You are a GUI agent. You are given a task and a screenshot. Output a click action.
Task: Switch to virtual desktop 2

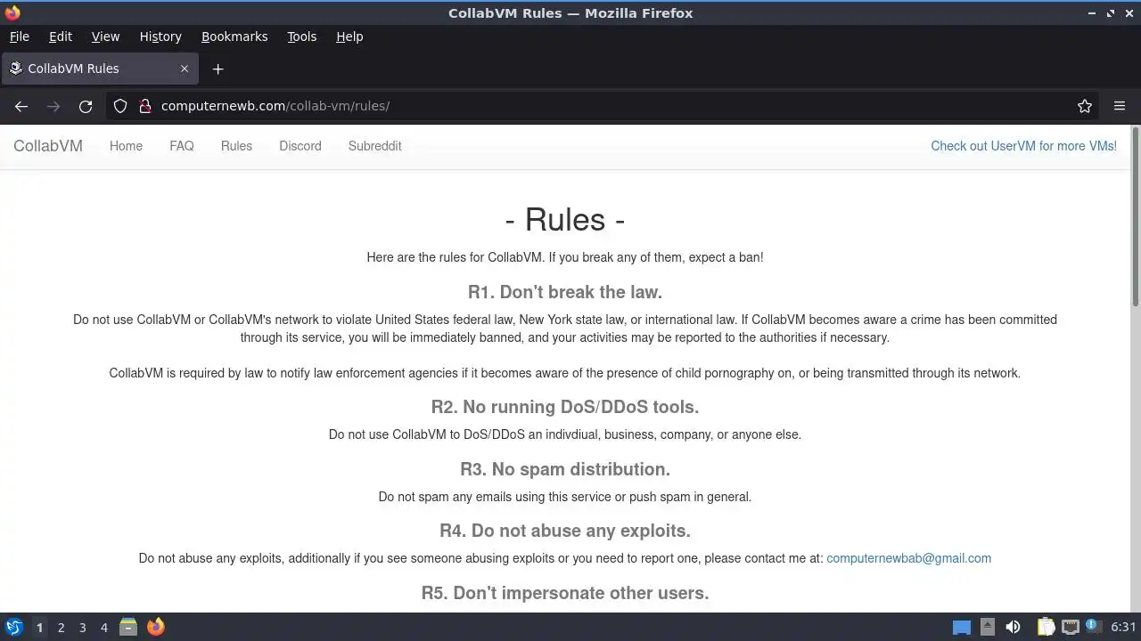point(61,627)
